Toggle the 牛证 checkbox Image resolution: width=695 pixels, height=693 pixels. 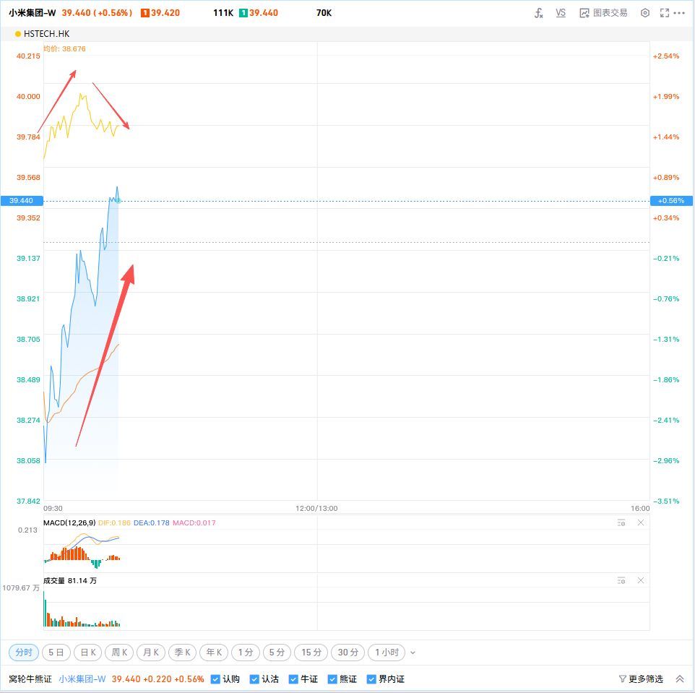293,679
